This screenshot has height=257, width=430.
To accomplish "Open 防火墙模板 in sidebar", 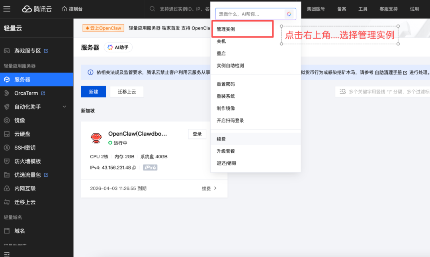I will pyautogui.click(x=37, y=161).
